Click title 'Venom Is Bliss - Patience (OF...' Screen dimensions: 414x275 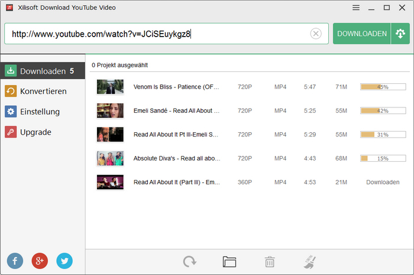[176, 87]
